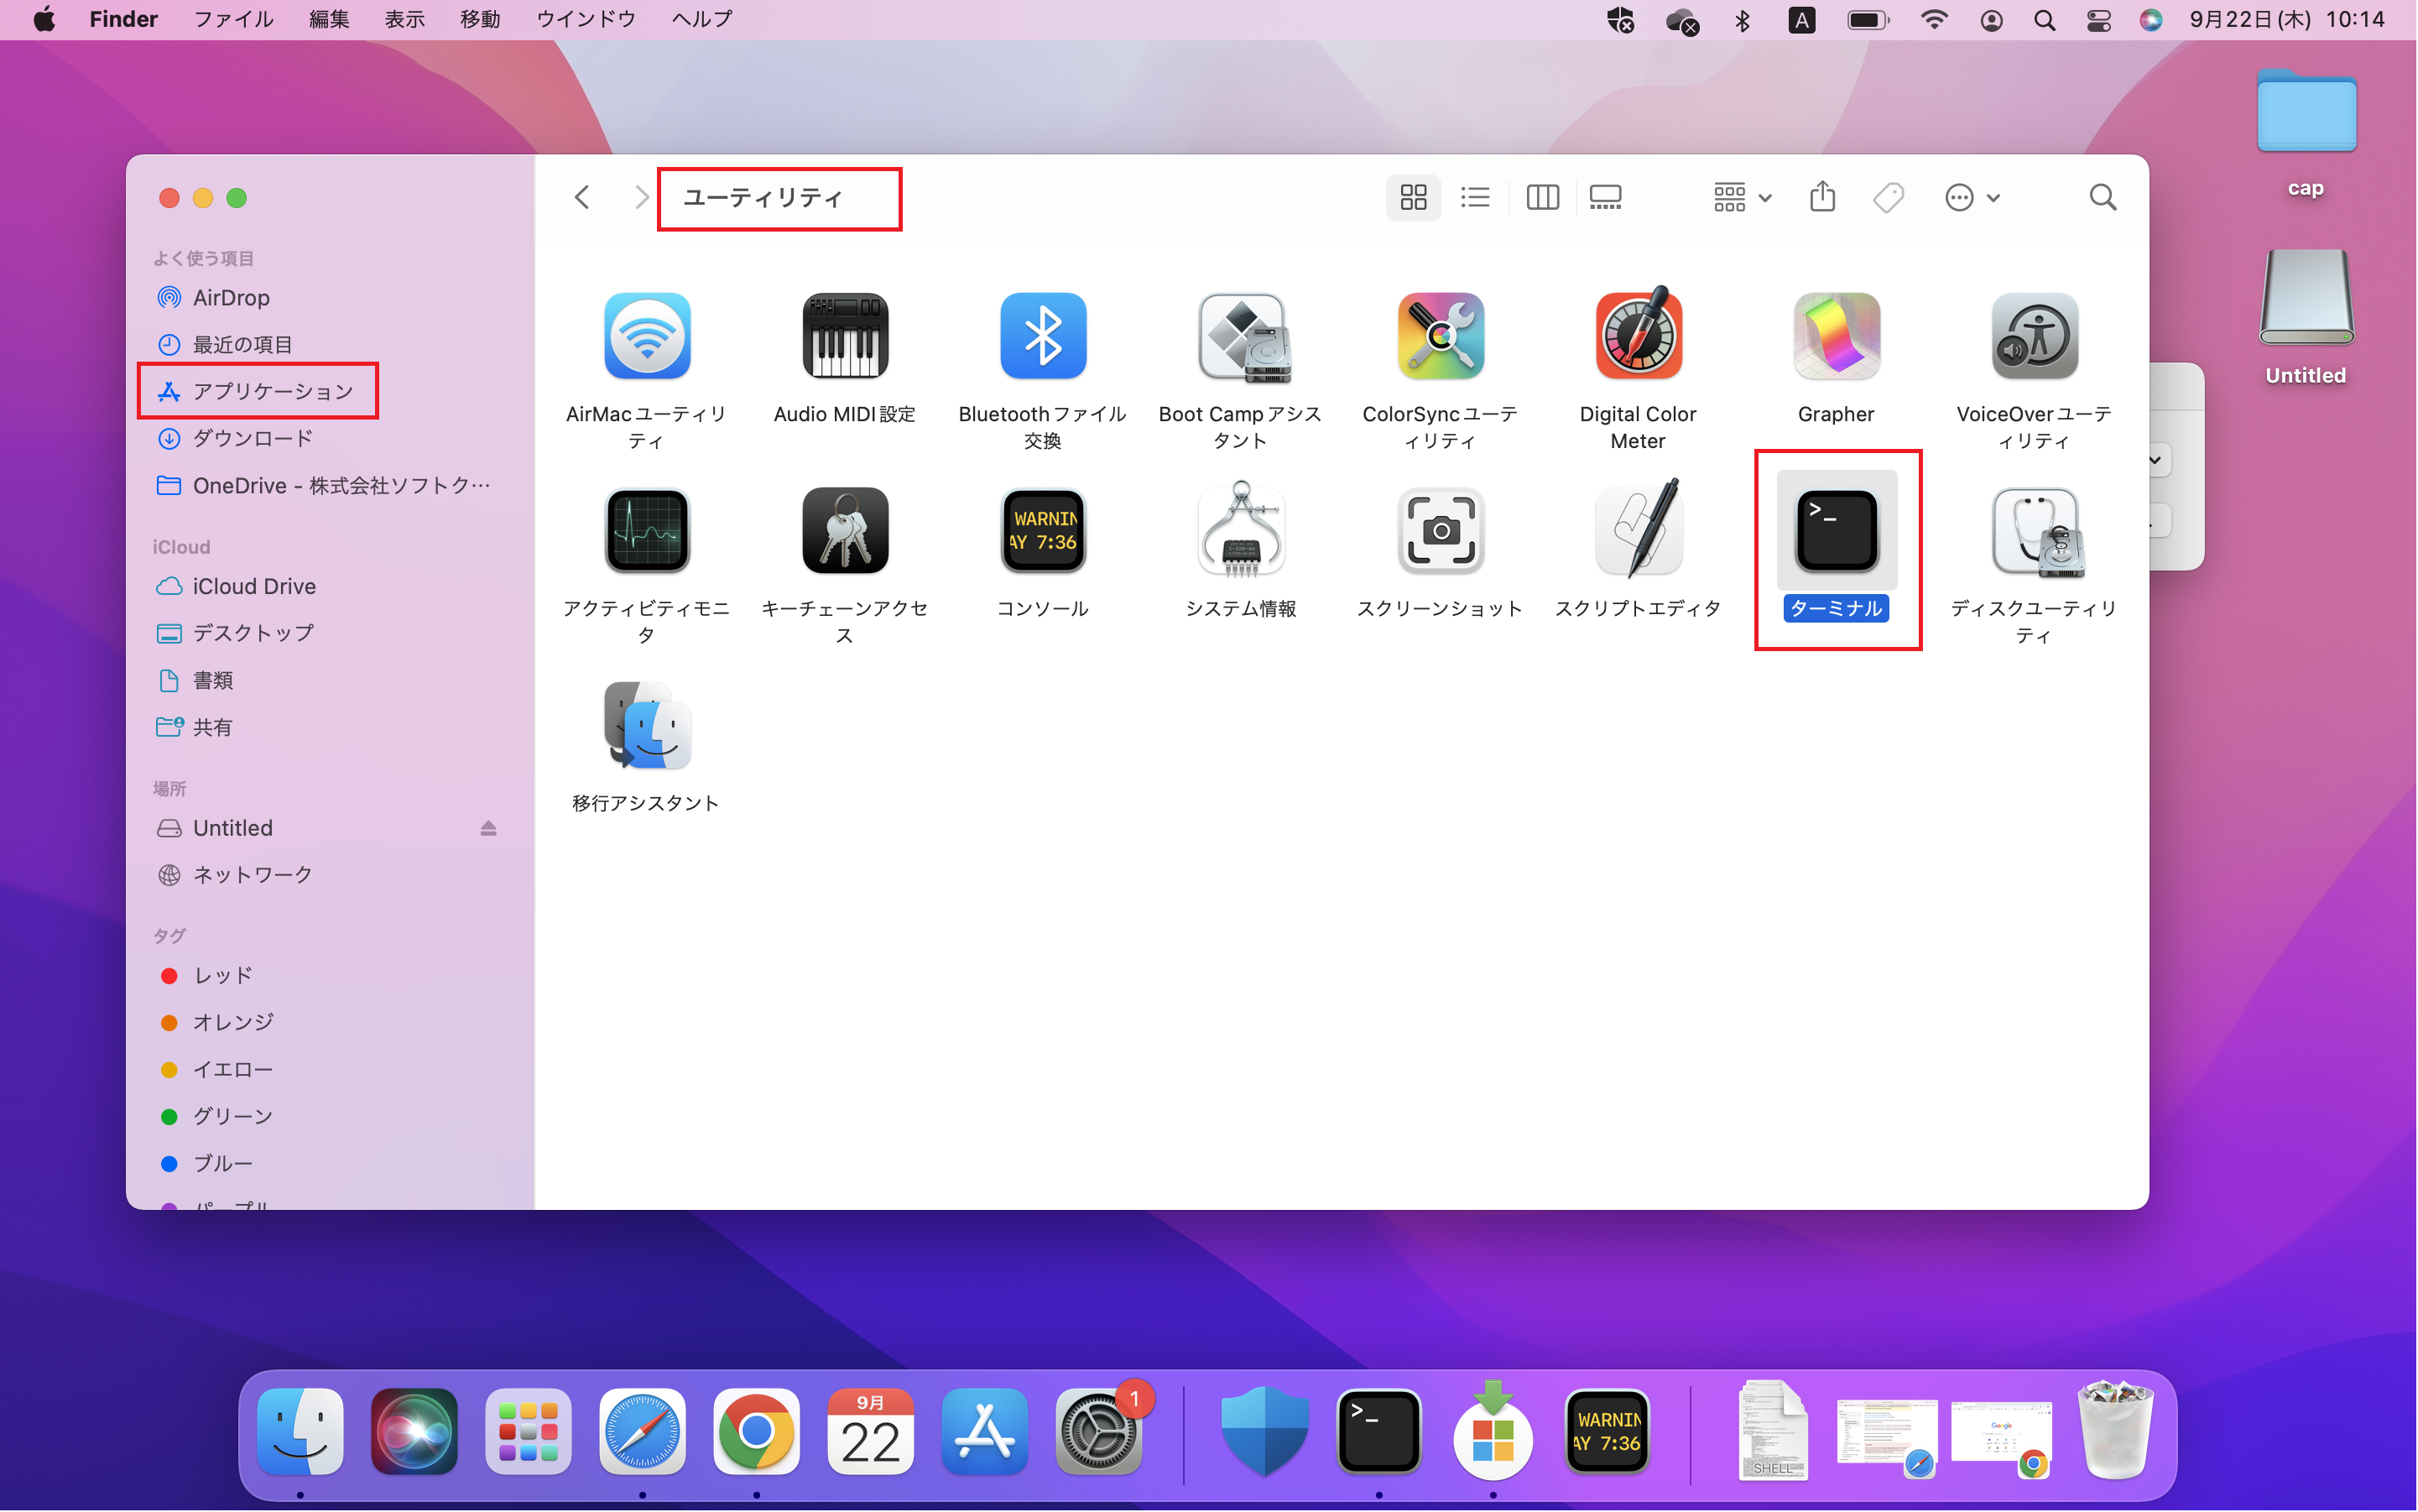Select the コンソール app icon in Finder
This screenshot has width=2418, height=1512.
click(1043, 531)
